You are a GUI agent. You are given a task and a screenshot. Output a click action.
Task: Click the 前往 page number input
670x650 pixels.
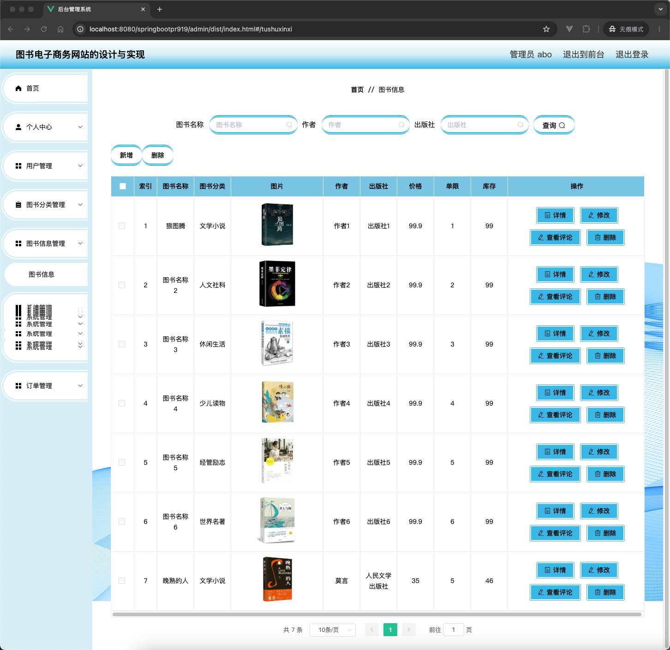[454, 630]
